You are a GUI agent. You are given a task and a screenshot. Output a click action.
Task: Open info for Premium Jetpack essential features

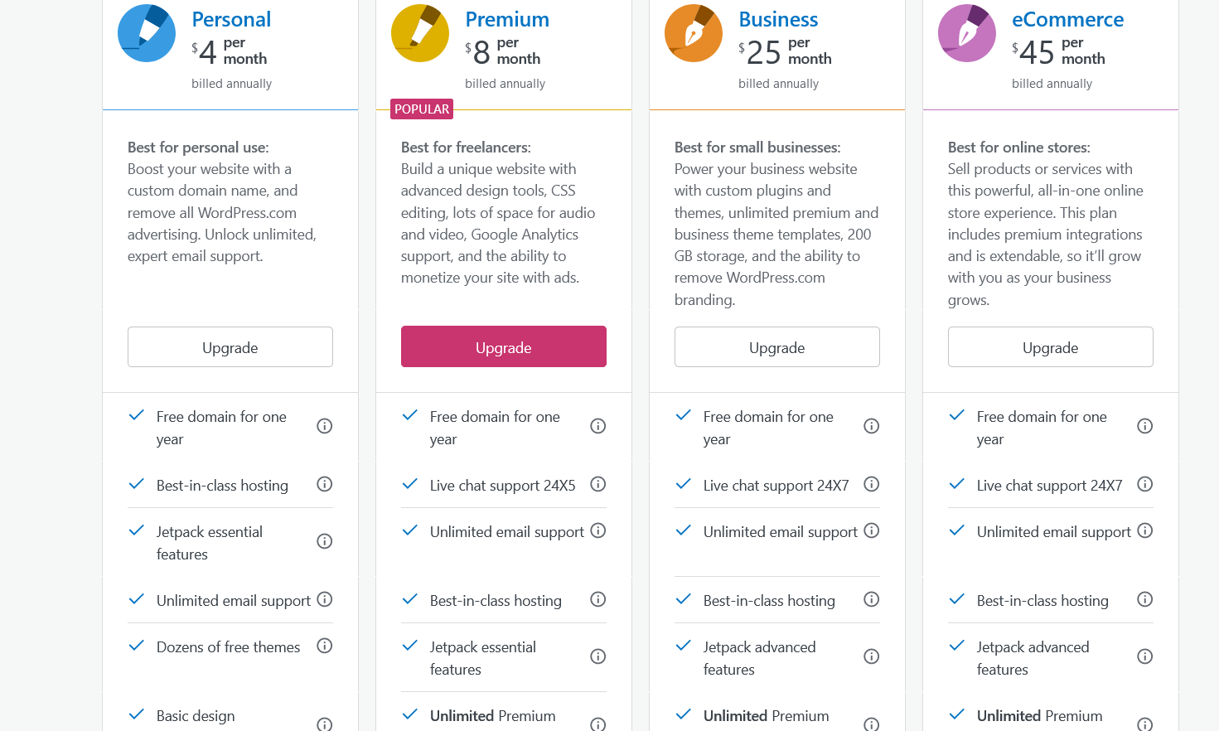598,656
